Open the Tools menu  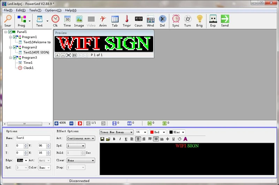click(35, 10)
